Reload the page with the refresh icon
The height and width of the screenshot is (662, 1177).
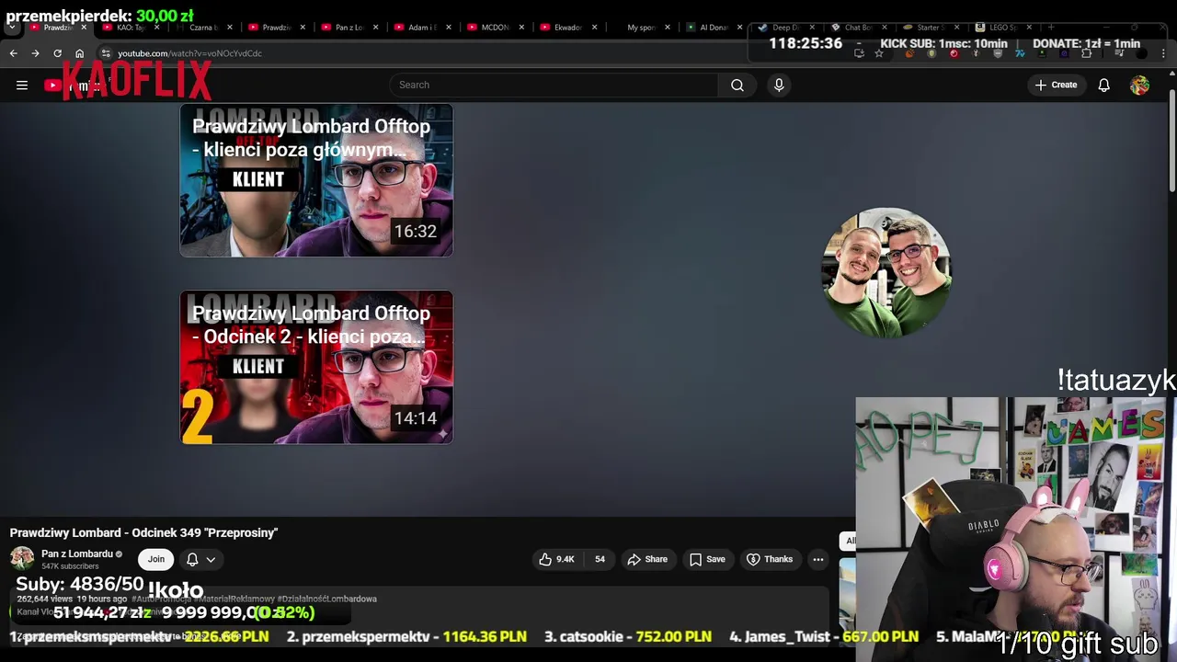pos(57,53)
